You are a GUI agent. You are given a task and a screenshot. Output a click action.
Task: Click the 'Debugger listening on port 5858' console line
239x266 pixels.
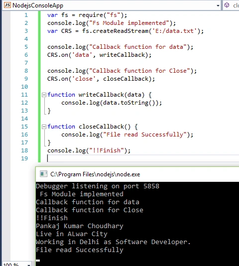pyautogui.click(x=98, y=186)
